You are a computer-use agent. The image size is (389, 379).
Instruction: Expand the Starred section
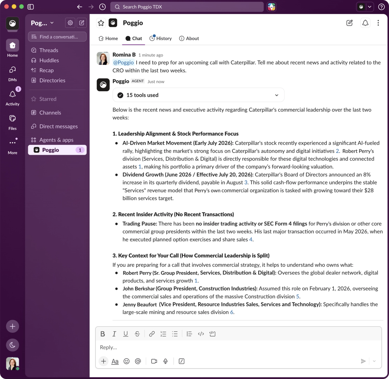point(48,99)
